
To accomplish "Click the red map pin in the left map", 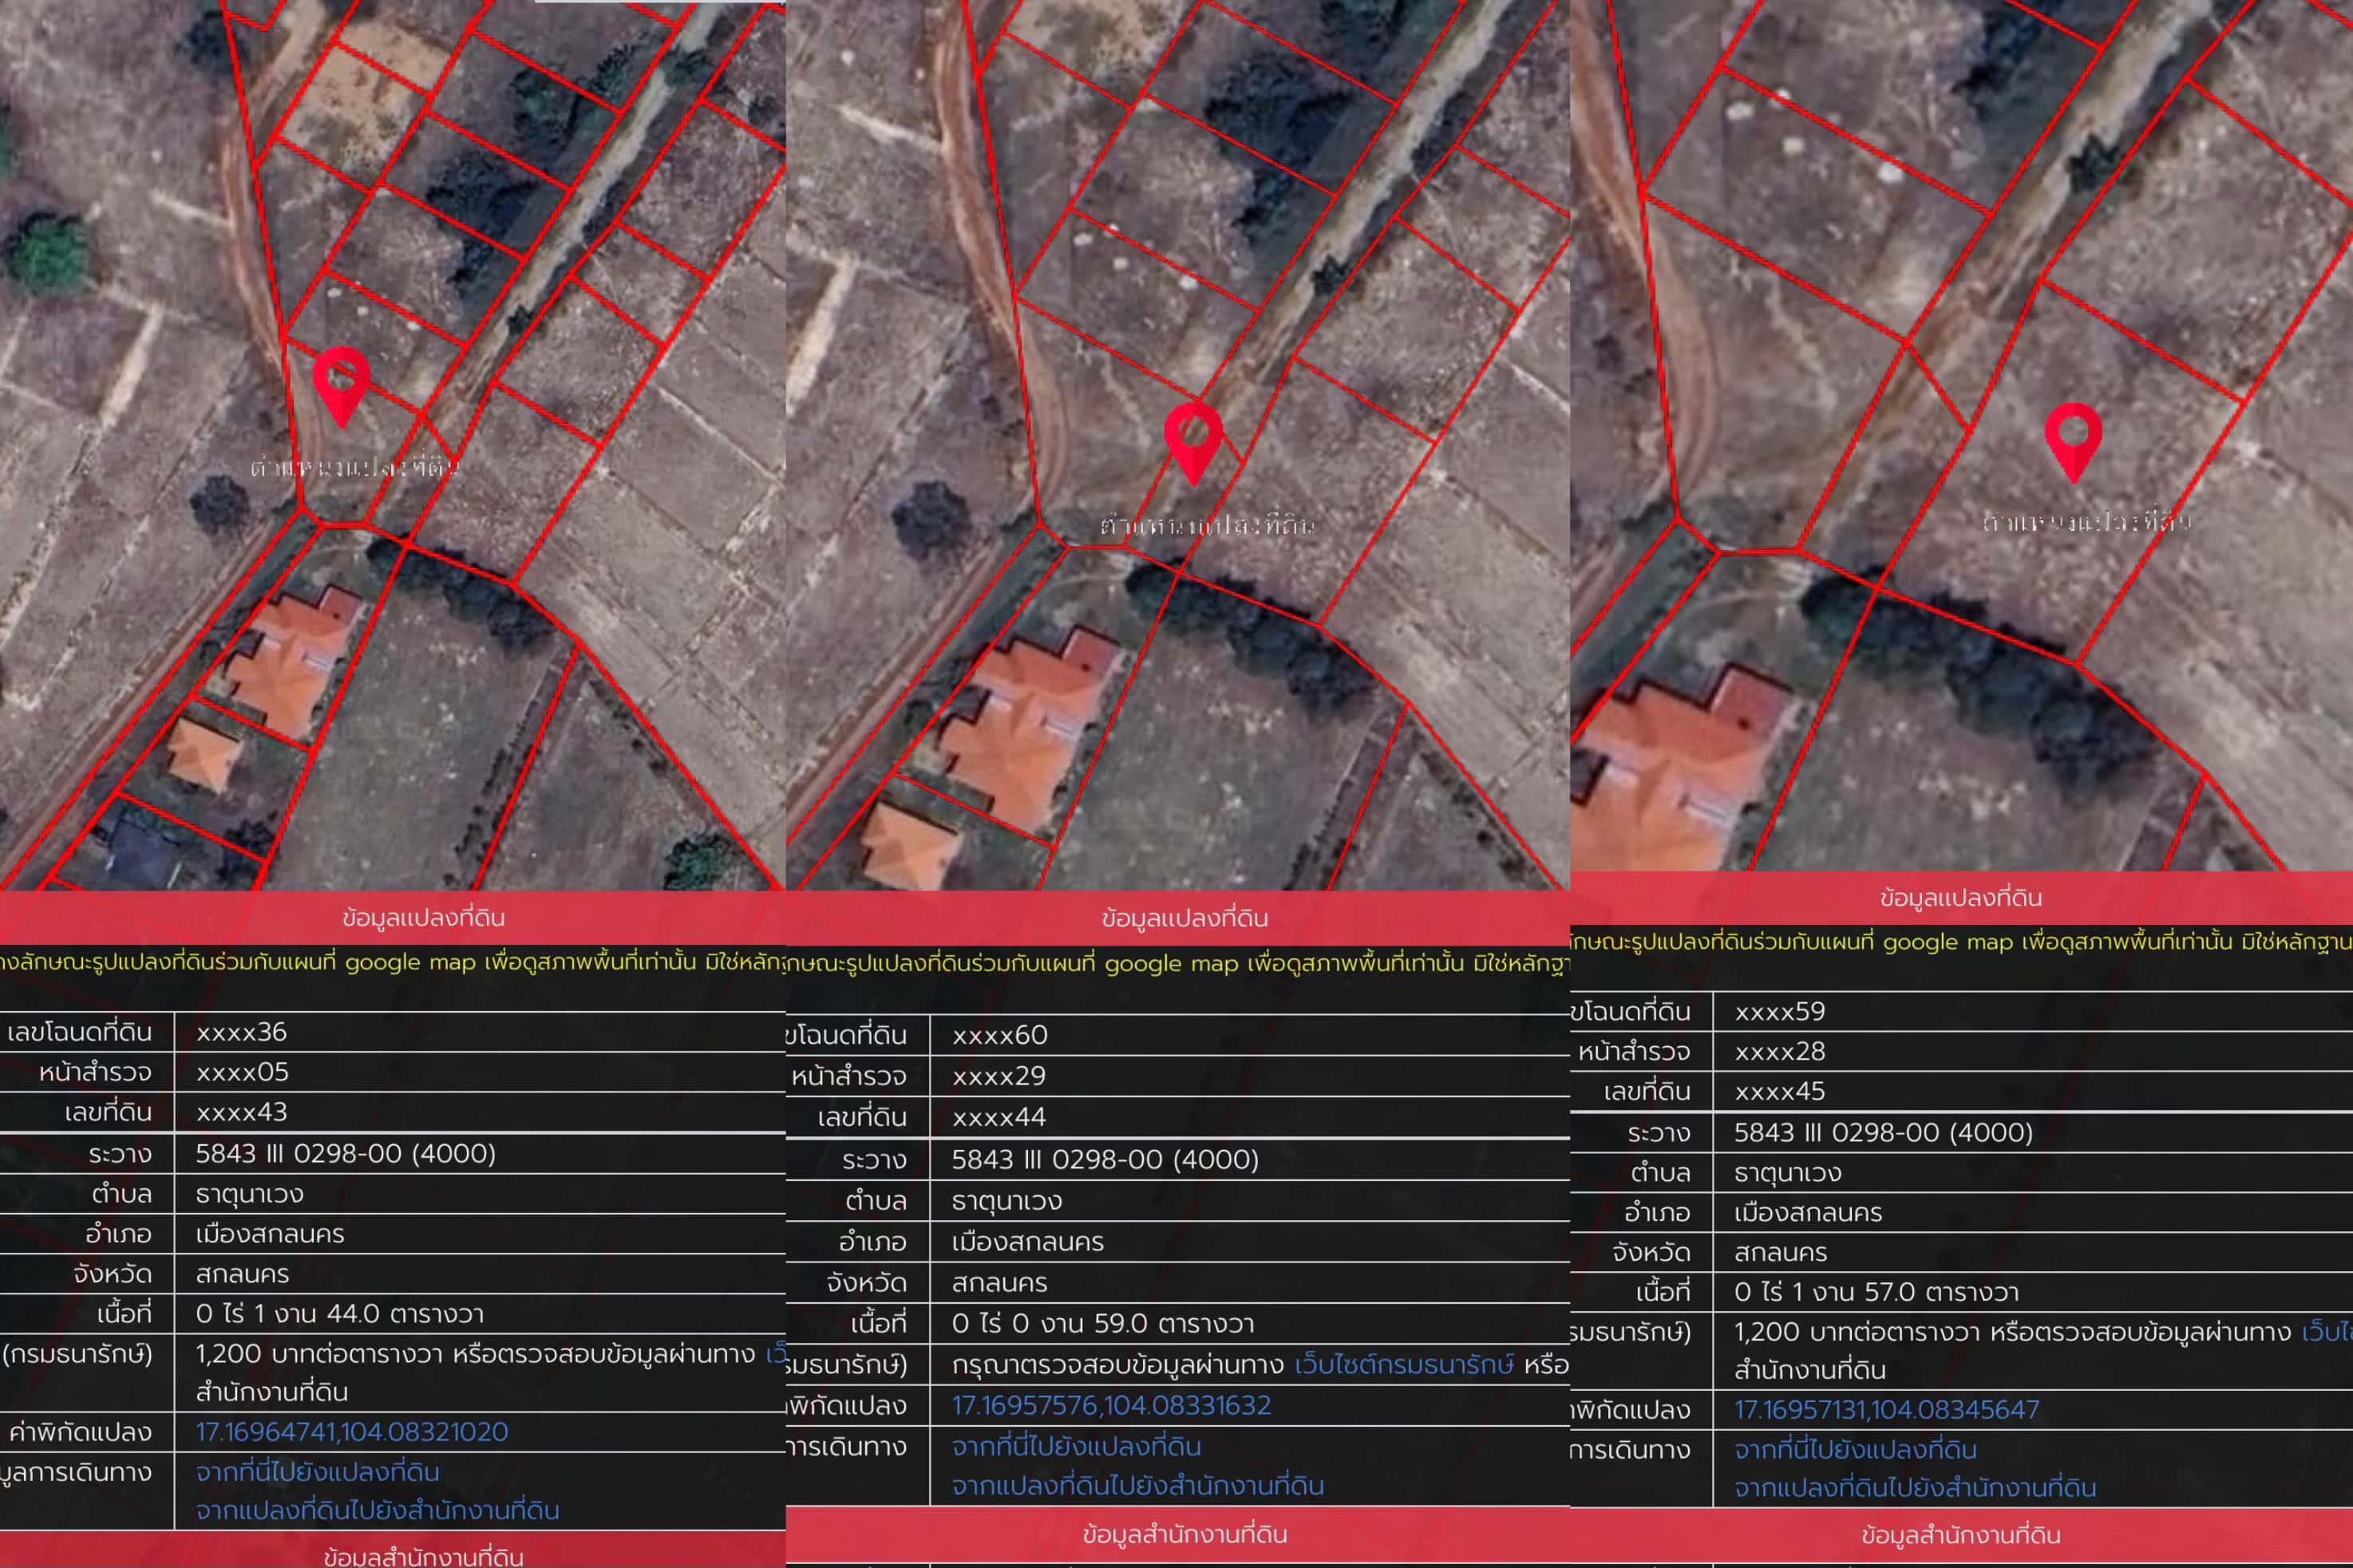I will (x=341, y=387).
